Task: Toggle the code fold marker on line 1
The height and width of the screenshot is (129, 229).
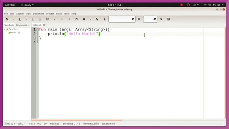Action: (x=37, y=29)
